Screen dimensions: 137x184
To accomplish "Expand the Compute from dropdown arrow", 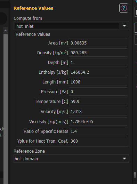I will click(x=124, y=26).
